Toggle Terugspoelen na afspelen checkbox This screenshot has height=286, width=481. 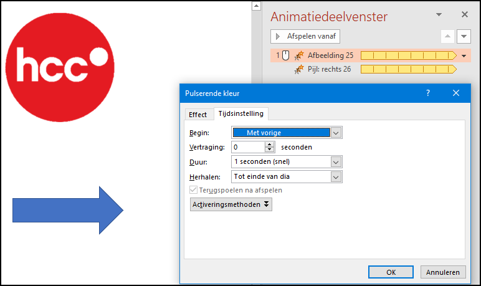[x=193, y=190]
